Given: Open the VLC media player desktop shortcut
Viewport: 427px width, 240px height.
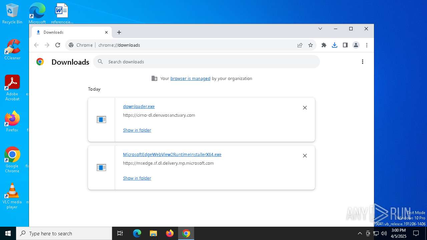Looking at the screenshot, I should tap(12, 196).
